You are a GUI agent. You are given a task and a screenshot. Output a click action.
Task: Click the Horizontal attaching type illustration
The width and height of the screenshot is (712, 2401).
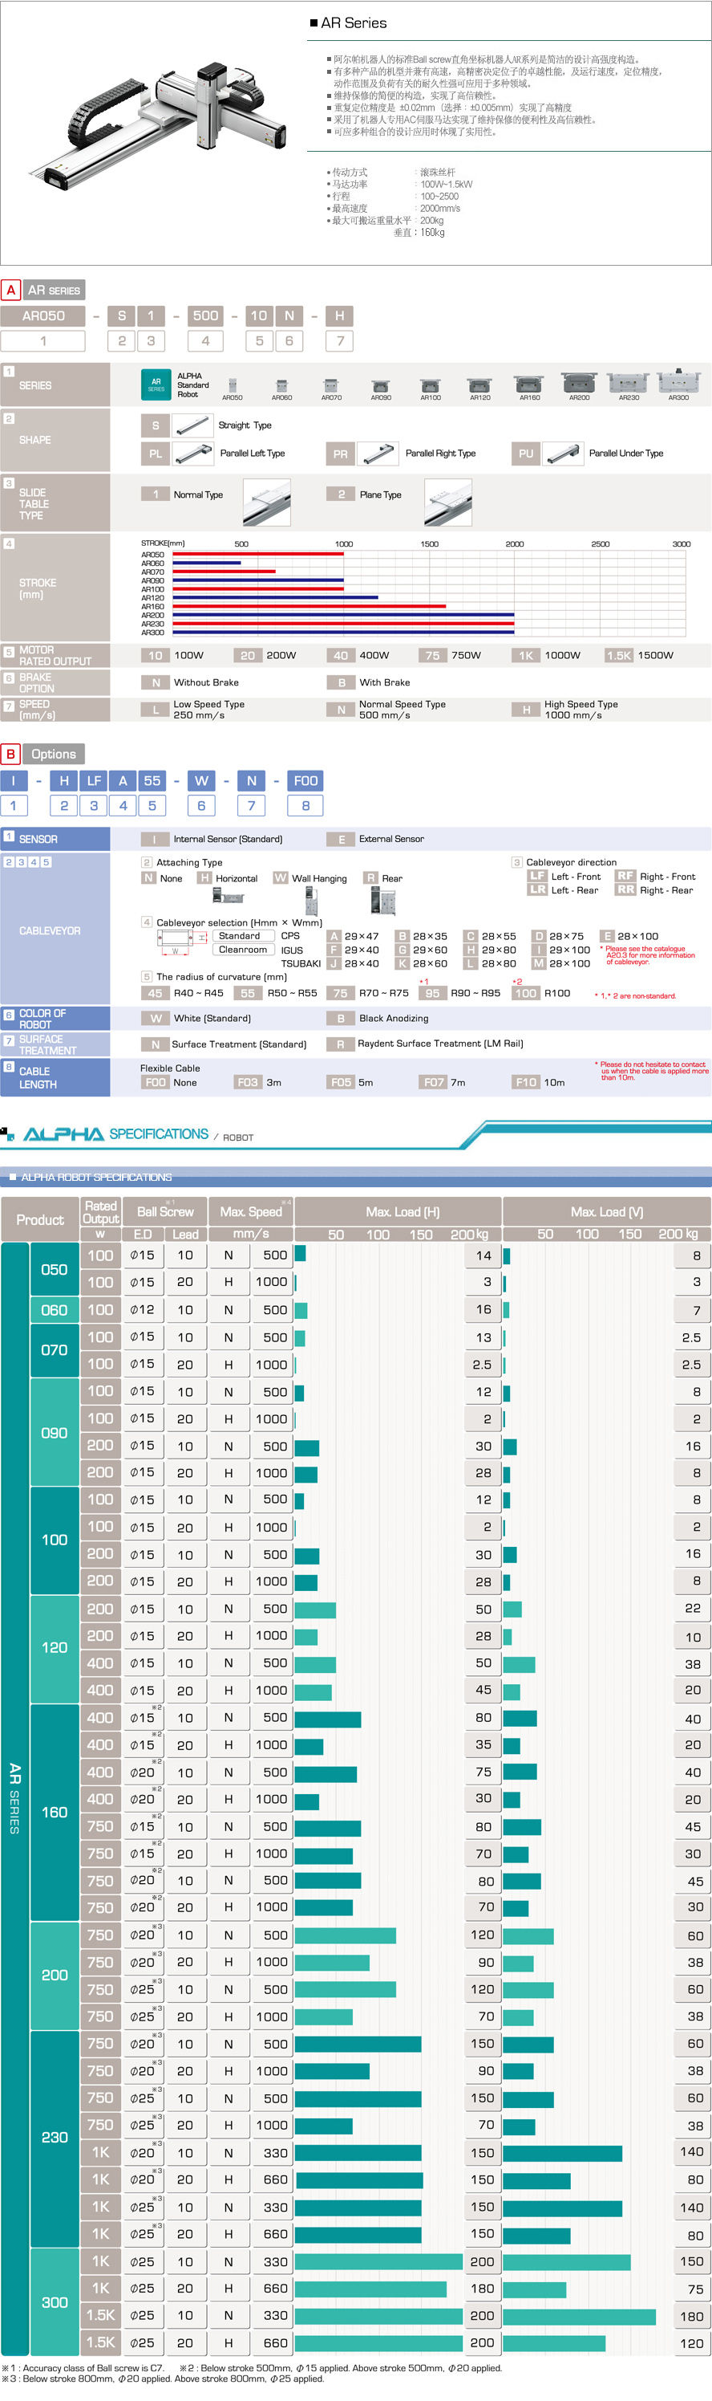228,896
